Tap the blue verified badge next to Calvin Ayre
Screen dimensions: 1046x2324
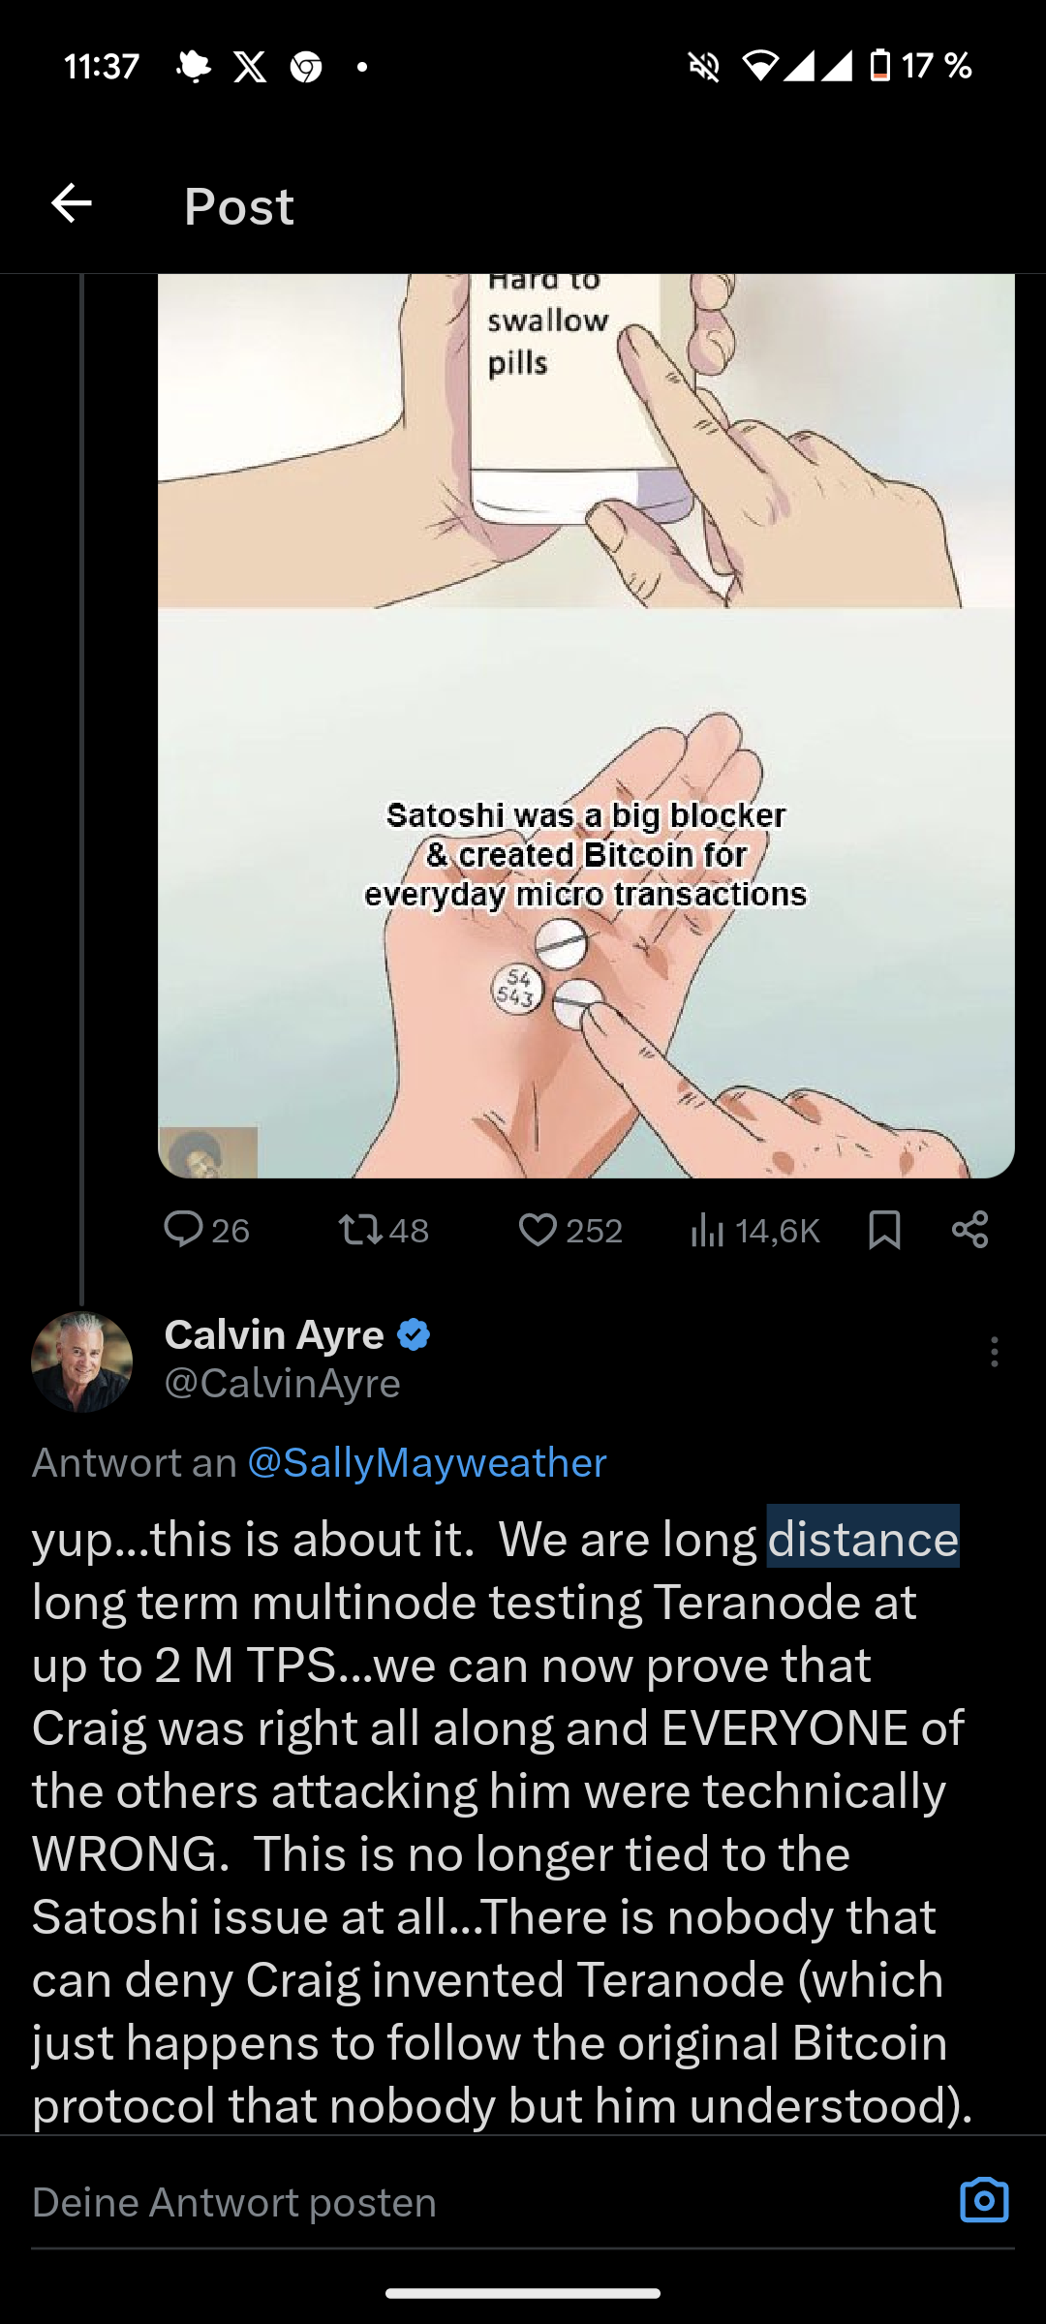[414, 1334]
